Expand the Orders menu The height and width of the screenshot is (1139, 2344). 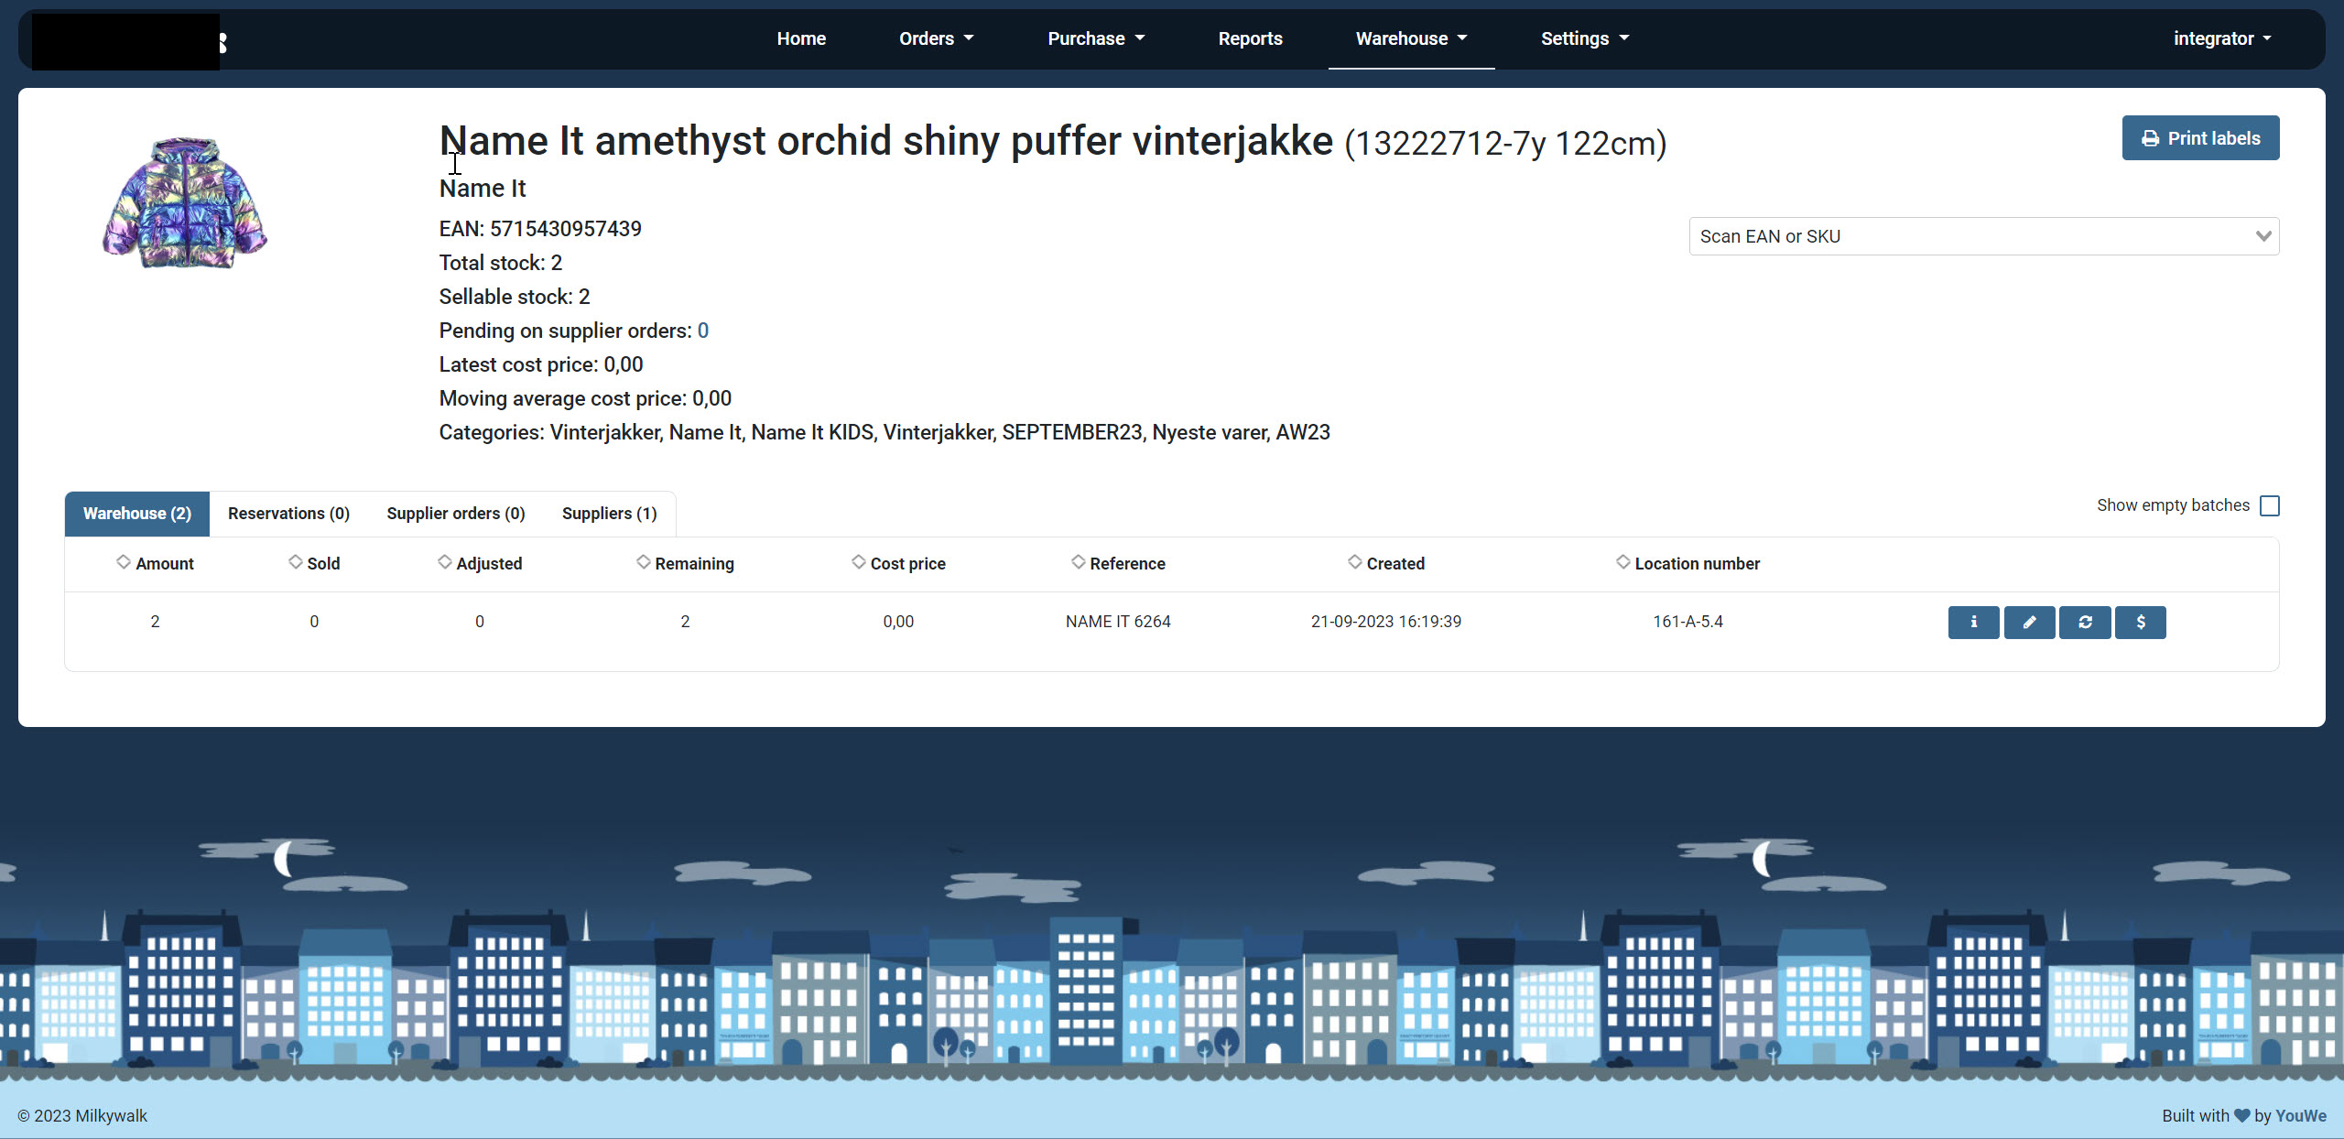point(936,38)
